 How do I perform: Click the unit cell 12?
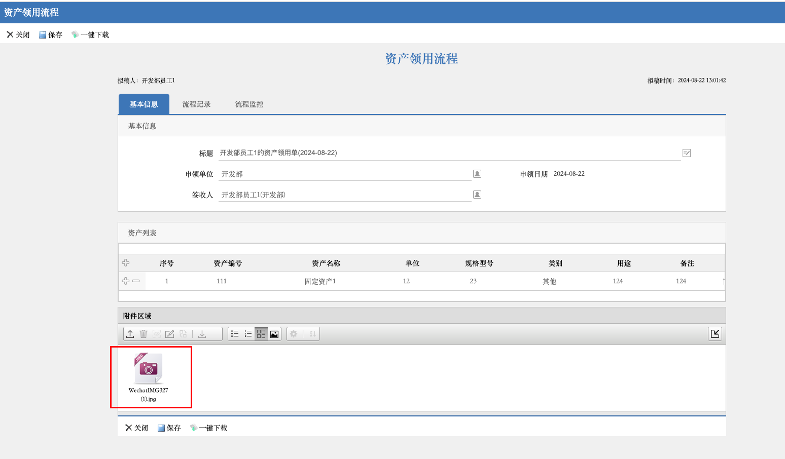point(406,281)
